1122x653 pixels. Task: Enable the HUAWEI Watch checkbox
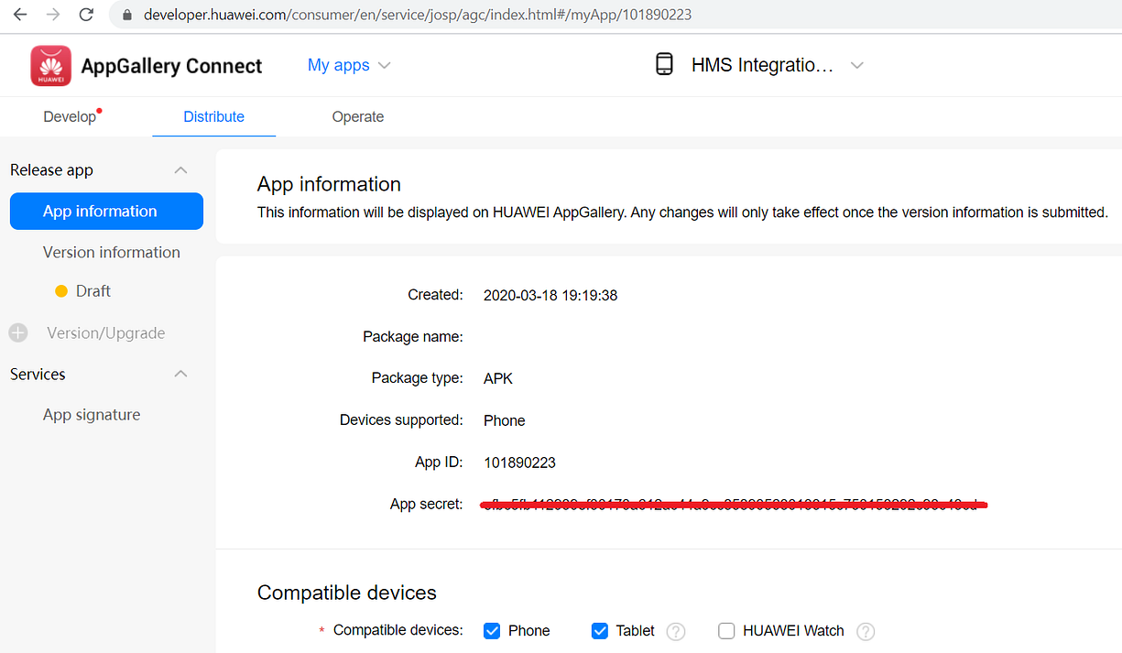[726, 631]
